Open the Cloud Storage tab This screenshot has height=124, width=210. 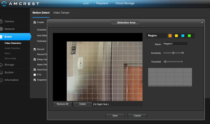point(125,3)
